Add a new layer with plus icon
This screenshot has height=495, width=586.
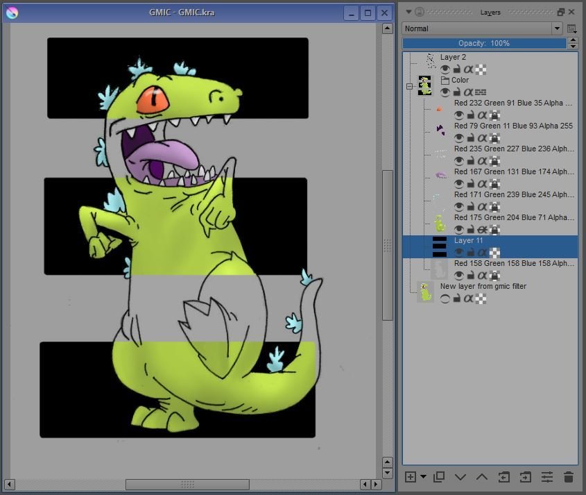411,477
